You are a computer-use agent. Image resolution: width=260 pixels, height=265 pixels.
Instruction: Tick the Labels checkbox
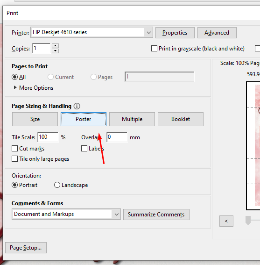tap(84, 148)
